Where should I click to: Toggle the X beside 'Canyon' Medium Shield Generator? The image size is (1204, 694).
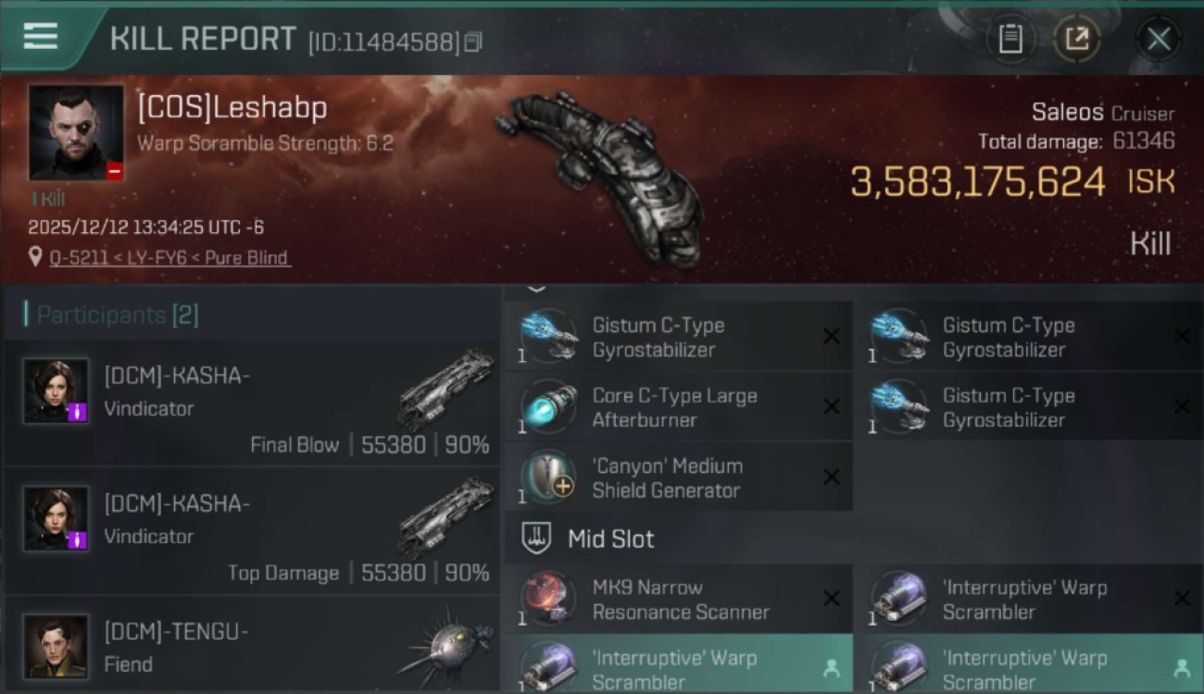click(x=831, y=477)
